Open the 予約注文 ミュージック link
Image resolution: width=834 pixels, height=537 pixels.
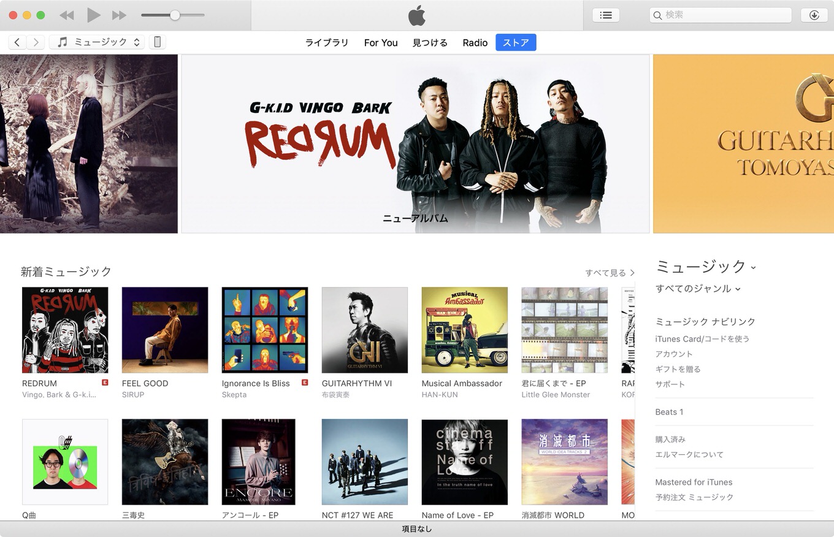pos(694,497)
